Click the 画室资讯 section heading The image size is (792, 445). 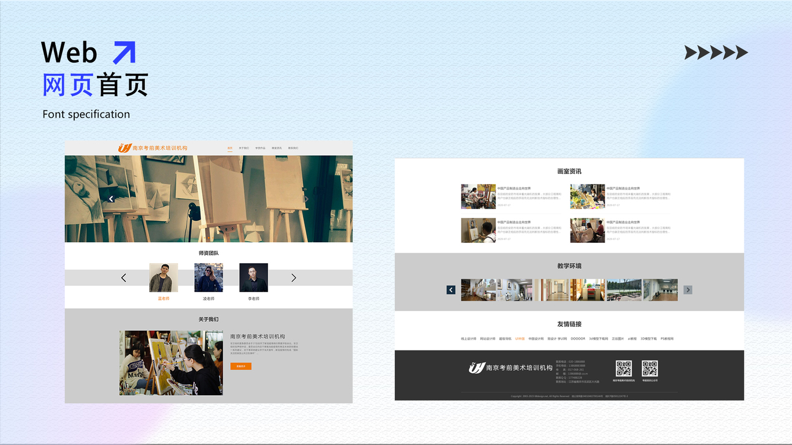[569, 172]
